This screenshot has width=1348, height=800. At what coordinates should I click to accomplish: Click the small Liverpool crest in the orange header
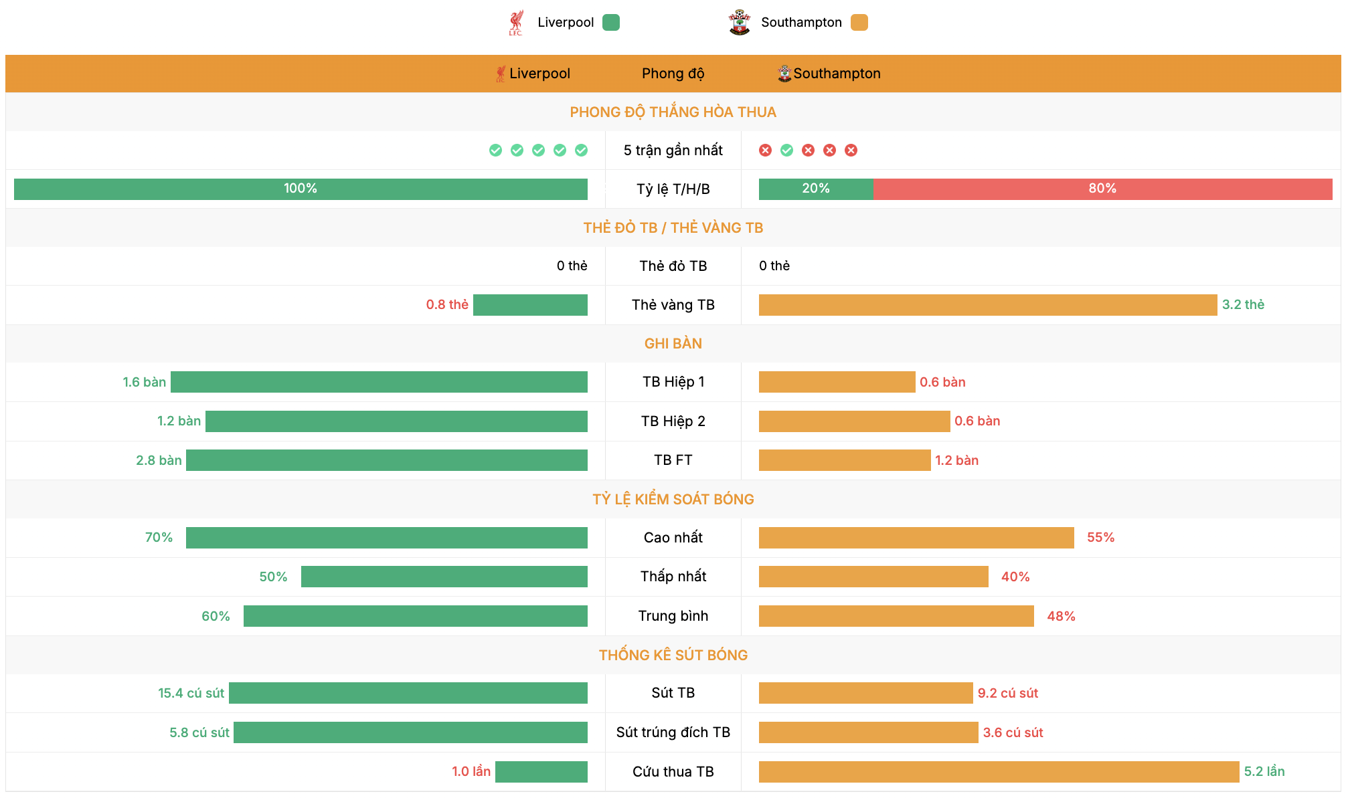(501, 74)
